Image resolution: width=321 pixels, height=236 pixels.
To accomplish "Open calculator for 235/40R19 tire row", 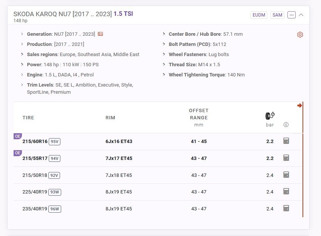I will coord(286,209).
